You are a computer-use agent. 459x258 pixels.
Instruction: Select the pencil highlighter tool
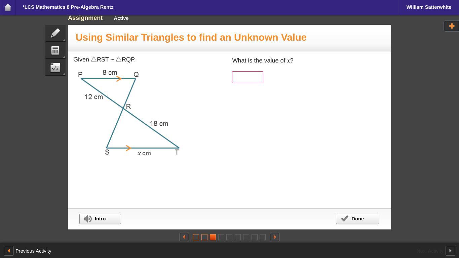pos(55,33)
